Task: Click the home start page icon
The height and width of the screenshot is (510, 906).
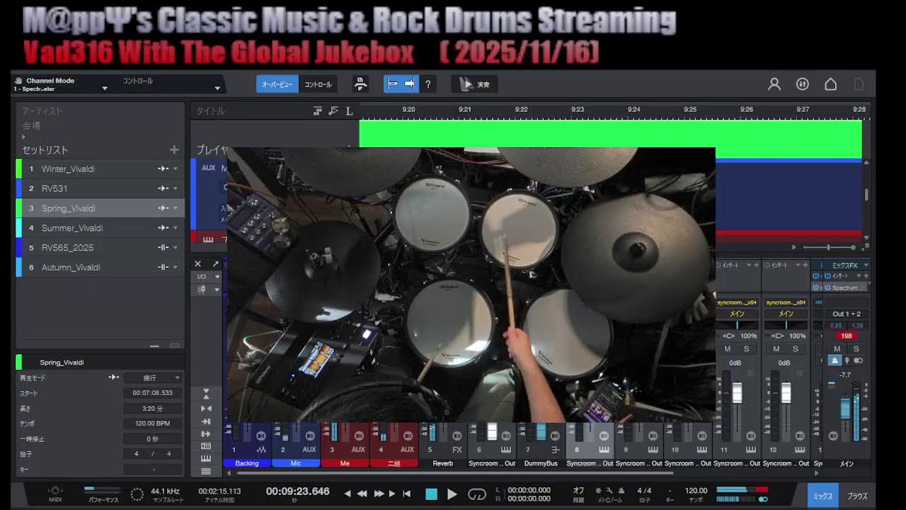Action: pyautogui.click(x=831, y=84)
